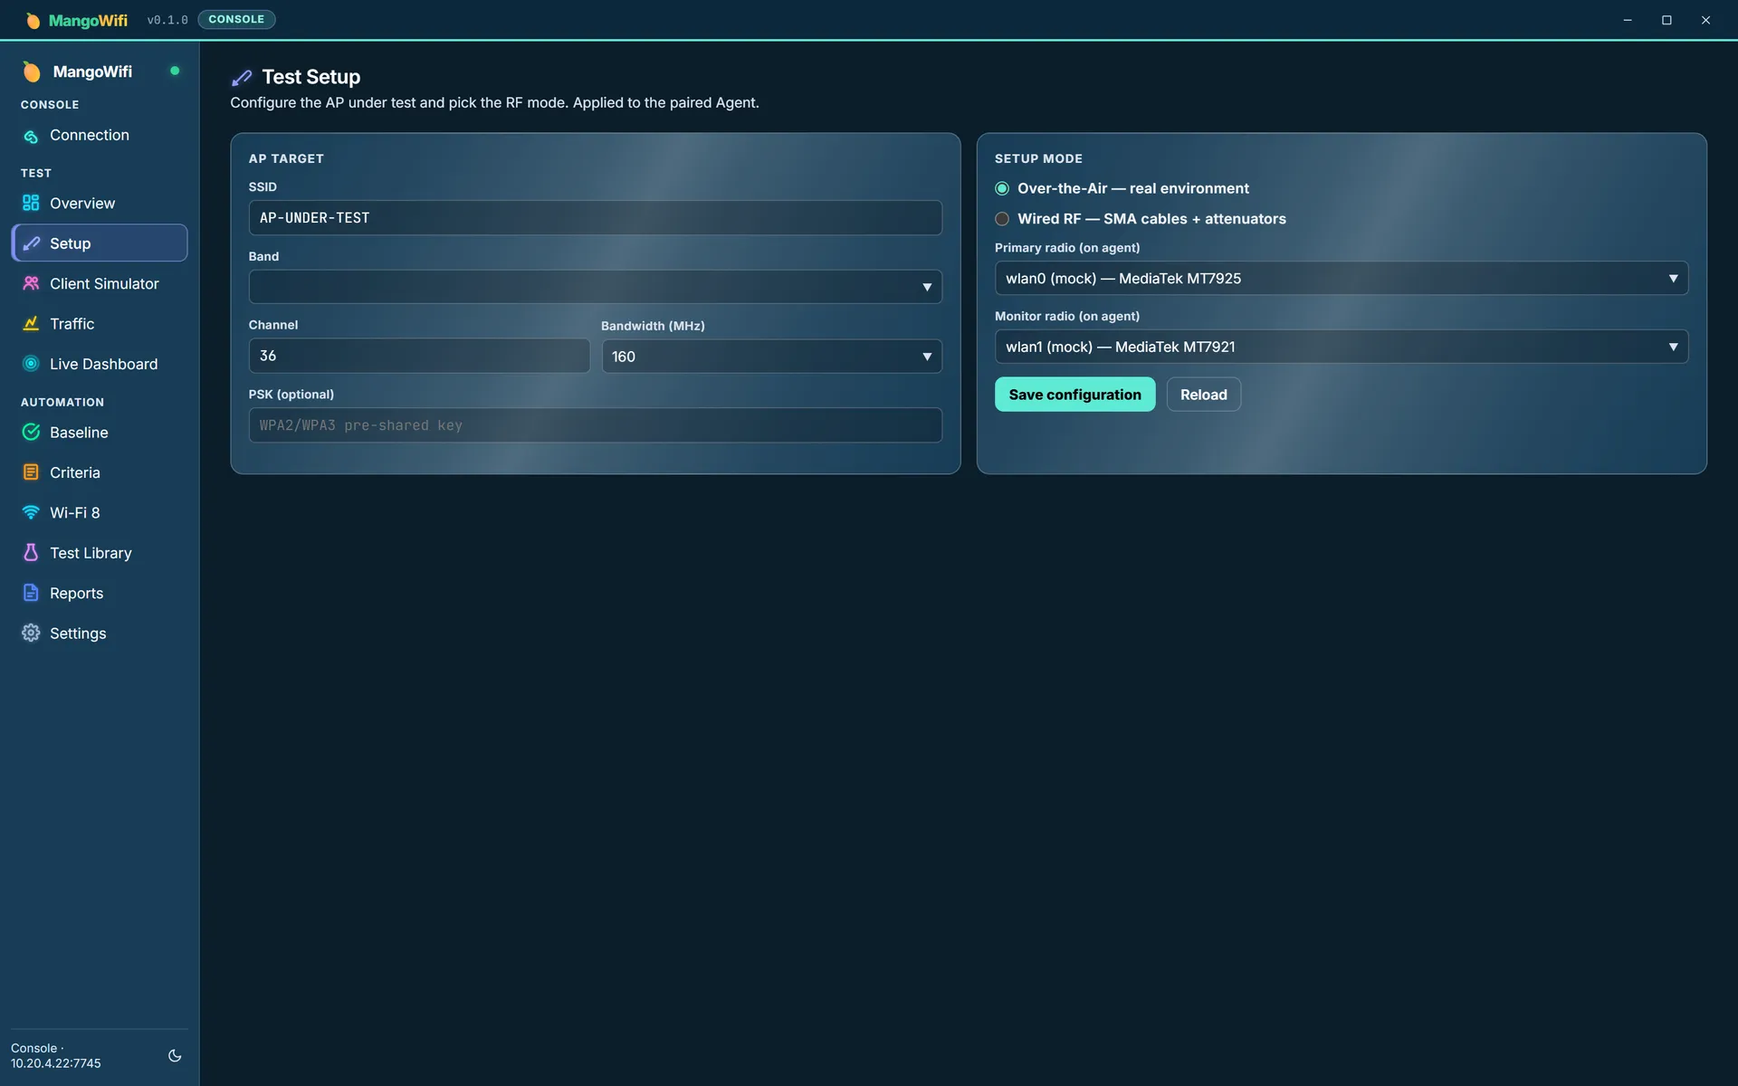Minimize the MangoWifi window
This screenshot has width=1738, height=1086.
point(1628,20)
